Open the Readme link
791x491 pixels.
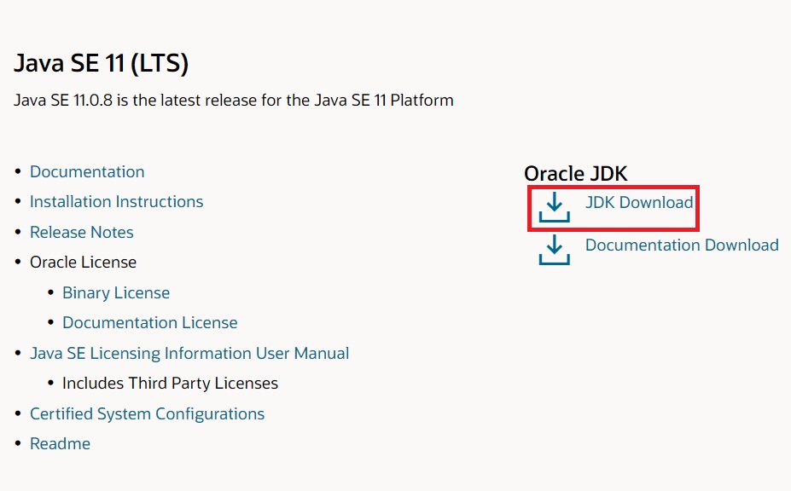60,443
